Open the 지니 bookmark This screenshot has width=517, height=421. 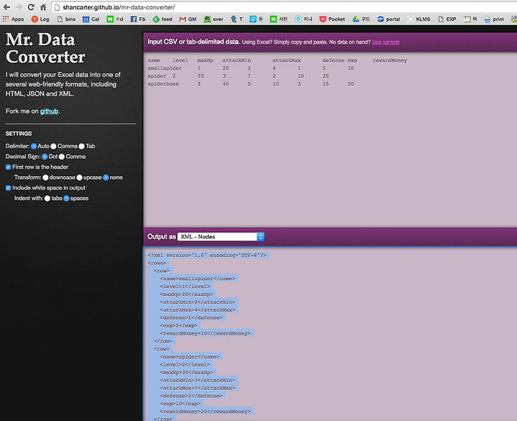point(303,19)
